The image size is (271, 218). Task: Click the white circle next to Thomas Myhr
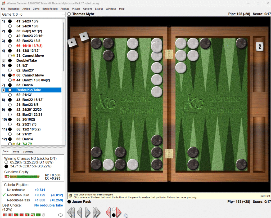[69, 14]
